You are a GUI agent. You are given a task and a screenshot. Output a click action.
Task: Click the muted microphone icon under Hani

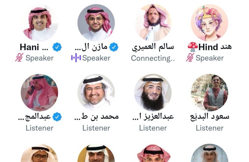(19, 57)
